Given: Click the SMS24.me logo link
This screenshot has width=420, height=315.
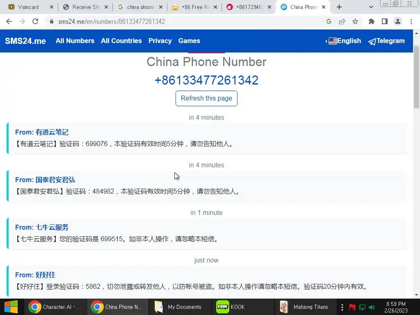Looking at the screenshot, I should (25, 41).
